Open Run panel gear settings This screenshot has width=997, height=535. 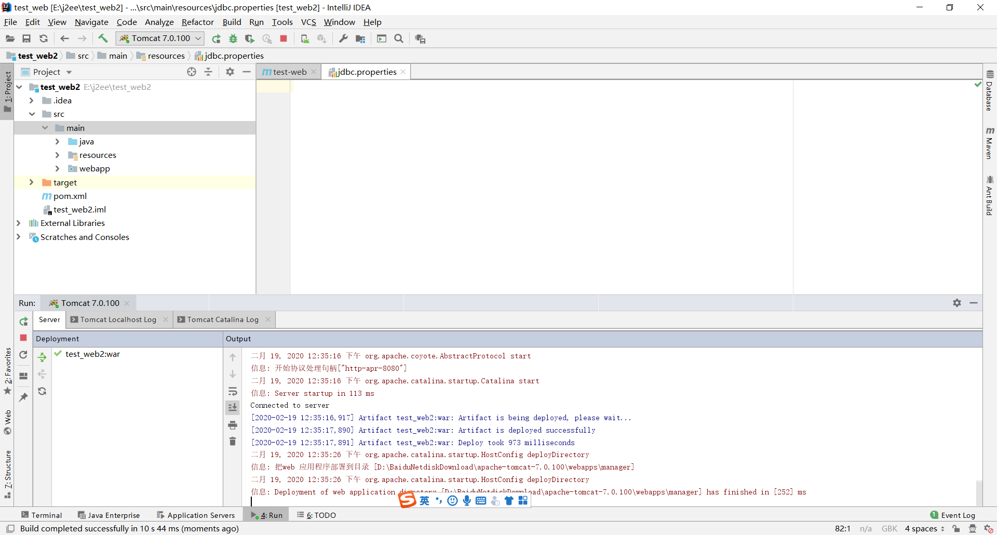click(957, 303)
